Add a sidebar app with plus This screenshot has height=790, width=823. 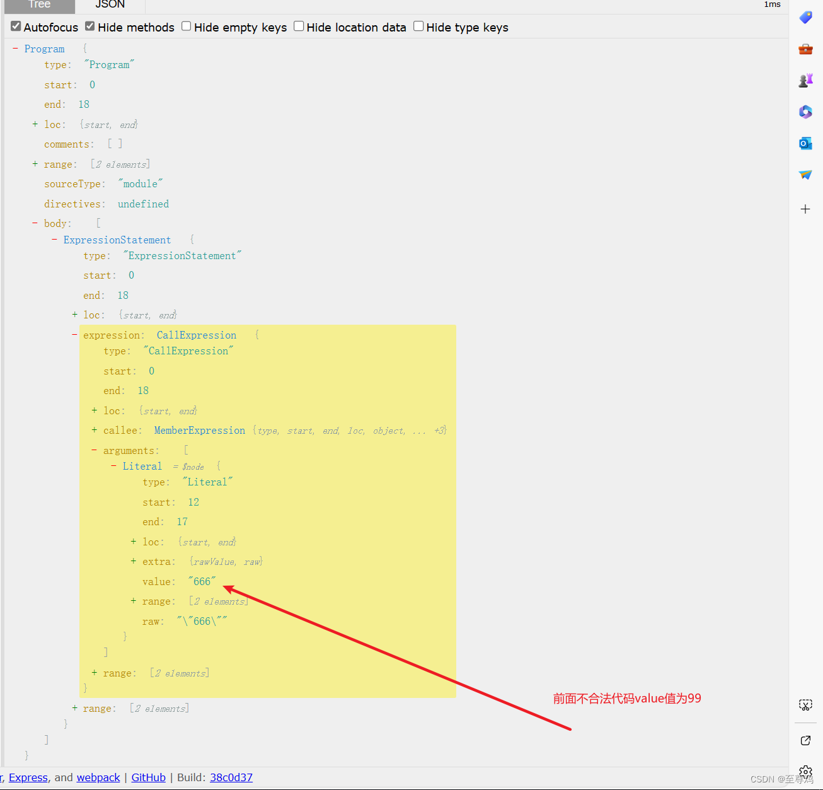tap(805, 209)
